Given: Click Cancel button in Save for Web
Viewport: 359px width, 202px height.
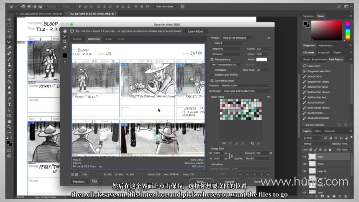Looking at the screenshot, I should click(229, 181).
